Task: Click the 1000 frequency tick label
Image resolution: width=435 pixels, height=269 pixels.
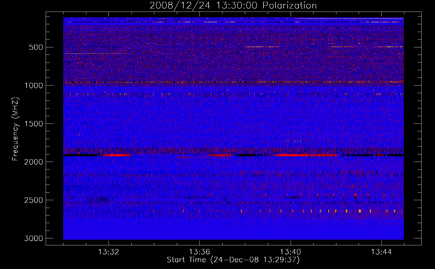Action: [34, 86]
